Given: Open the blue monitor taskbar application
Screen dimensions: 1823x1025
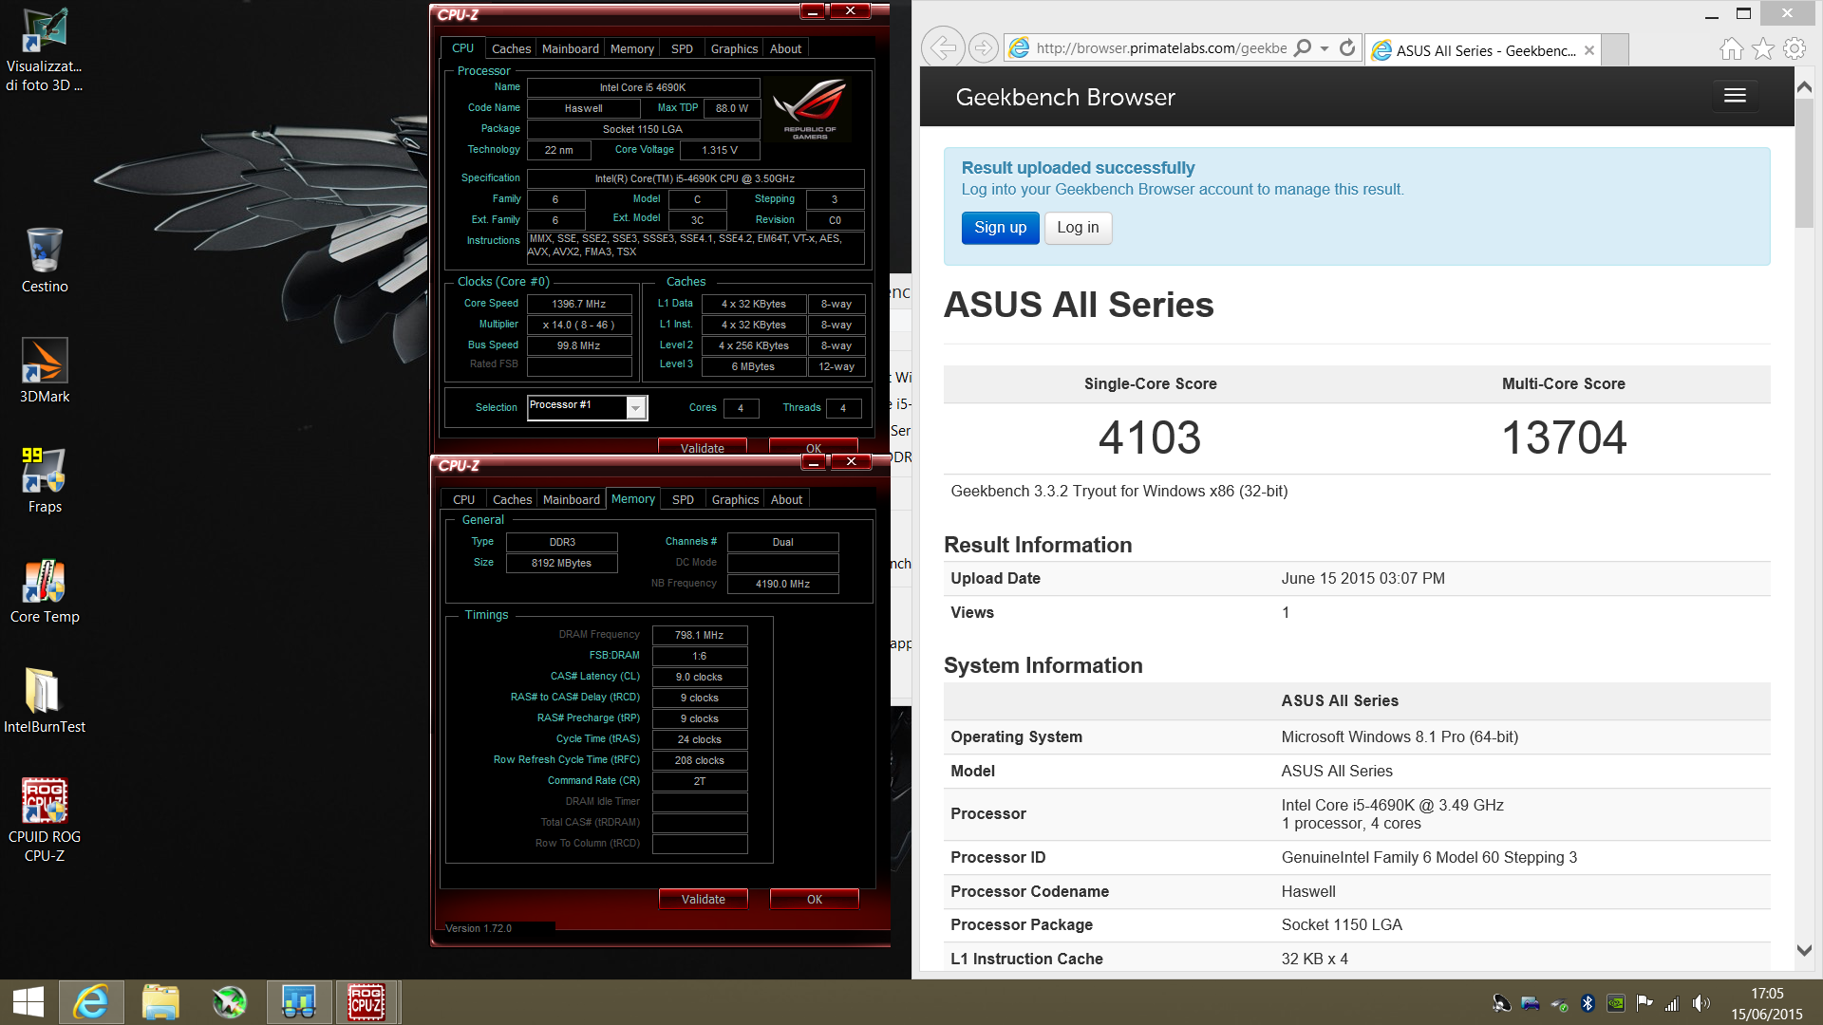Looking at the screenshot, I should [x=298, y=1002].
